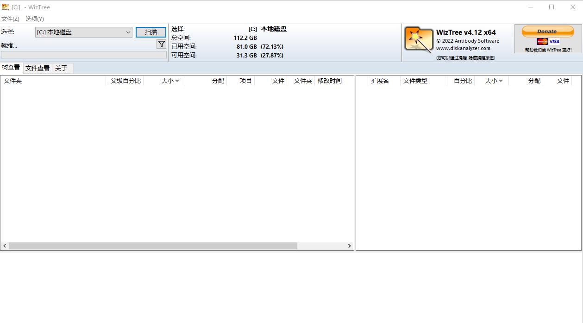This screenshot has width=583, height=323.
Task: Sort by 大小 column in tree pane
Action: click(x=164, y=81)
